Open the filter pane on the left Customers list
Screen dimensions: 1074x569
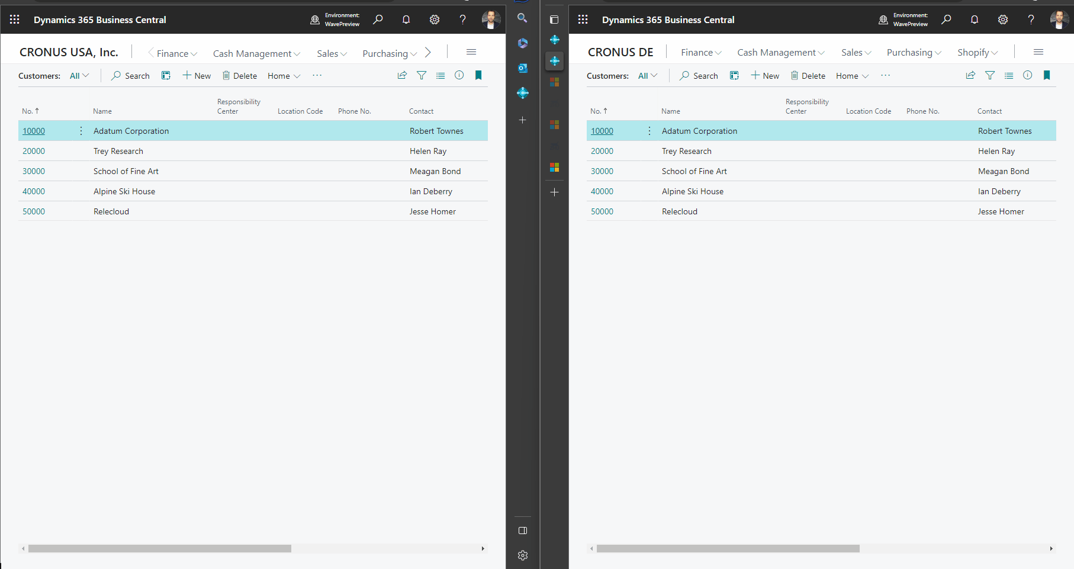tap(421, 75)
